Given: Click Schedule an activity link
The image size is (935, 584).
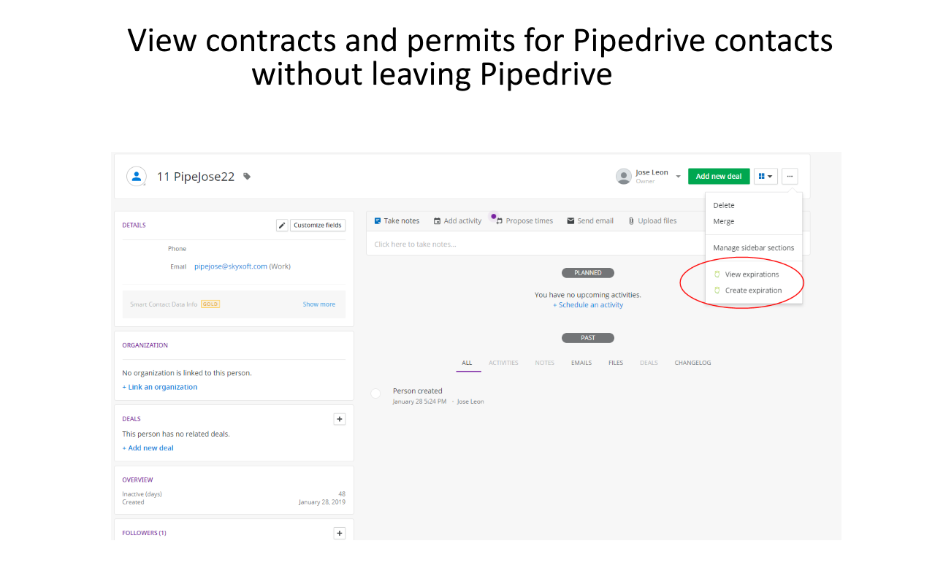Looking at the screenshot, I should pyautogui.click(x=587, y=304).
